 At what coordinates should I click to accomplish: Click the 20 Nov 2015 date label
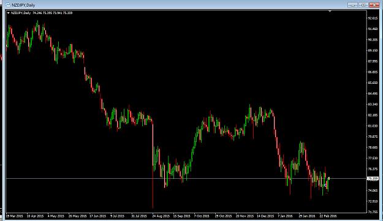(245, 216)
